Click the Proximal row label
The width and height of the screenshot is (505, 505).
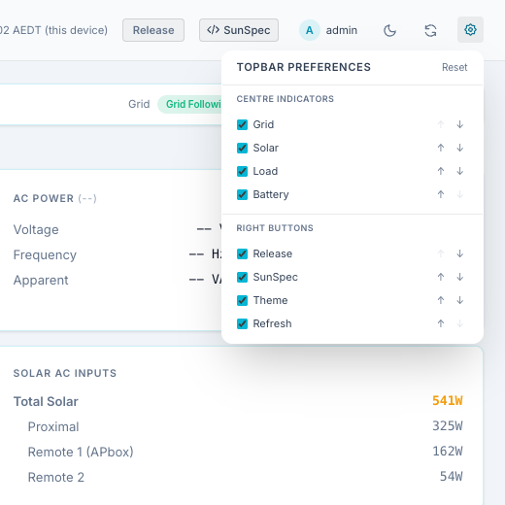pos(53,426)
